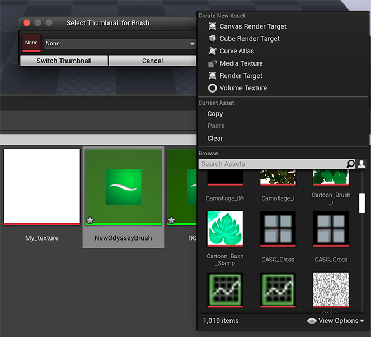Select the My_texture white thumbnail

(x=42, y=187)
